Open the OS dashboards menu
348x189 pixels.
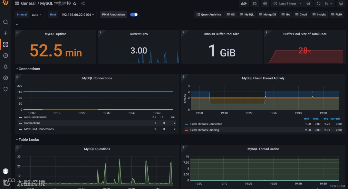point(231,14)
